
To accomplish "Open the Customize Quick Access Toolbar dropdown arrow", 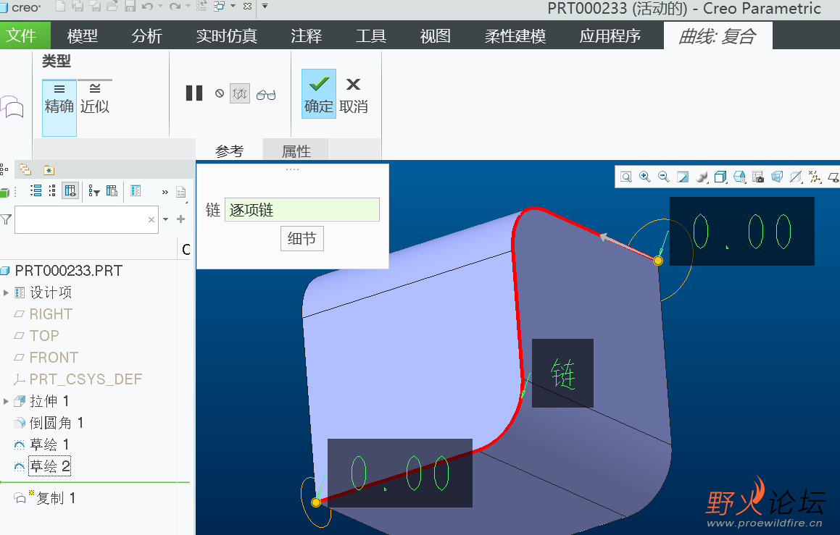I will tap(265, 7).
